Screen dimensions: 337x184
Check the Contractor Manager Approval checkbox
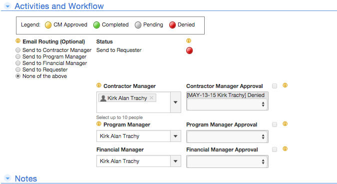(x=275, y=86)
